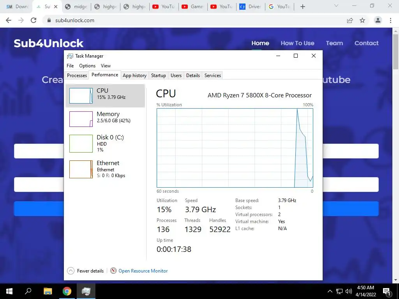Click the volume speaker tray icon
Screen dimensions: 399x299
coord(349,291)
